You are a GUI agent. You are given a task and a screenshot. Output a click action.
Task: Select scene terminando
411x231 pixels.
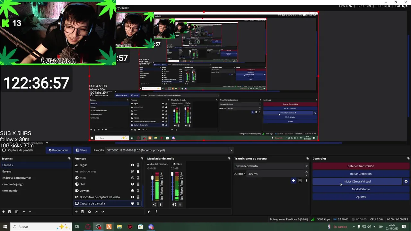(x=36, y=191)
